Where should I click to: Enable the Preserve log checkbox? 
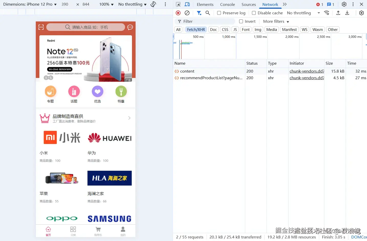coord(219,13)
